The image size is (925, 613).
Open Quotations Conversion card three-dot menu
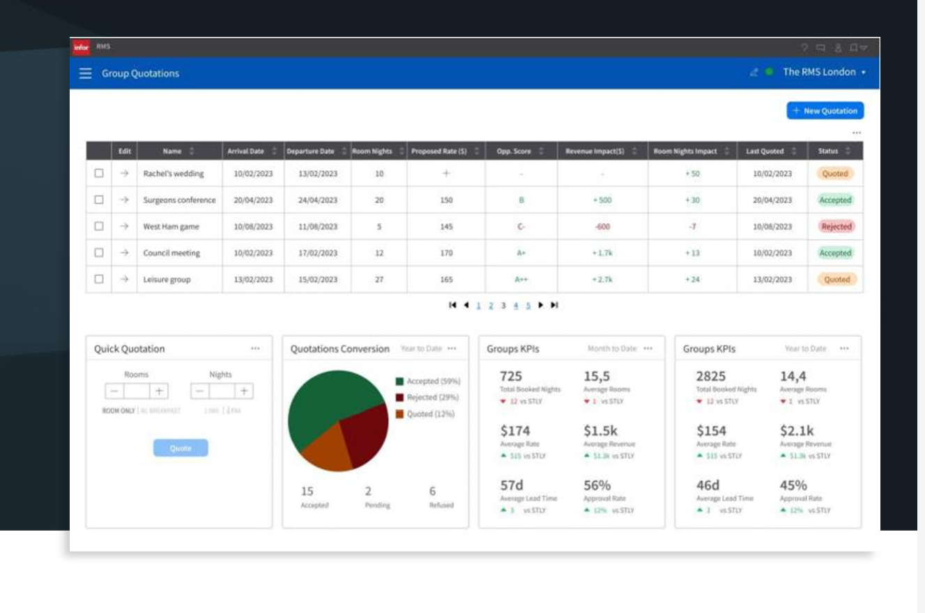[452, 349]
